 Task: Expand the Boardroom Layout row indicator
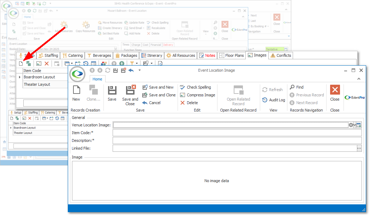(20, 77)
